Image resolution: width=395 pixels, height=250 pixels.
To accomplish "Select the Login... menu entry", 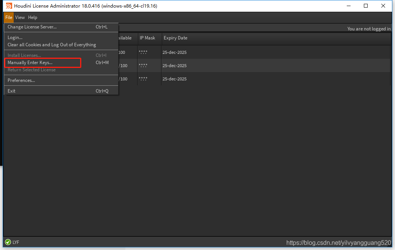I will [61, 38].
